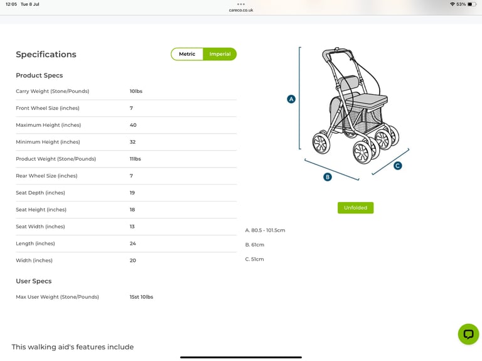Click the Seat Width value 13

[132, 227]
